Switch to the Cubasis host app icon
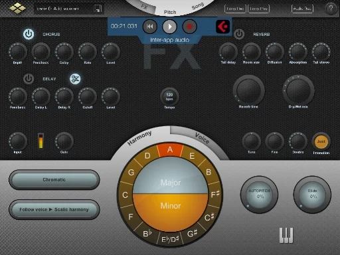 click(x=222, y=27)
